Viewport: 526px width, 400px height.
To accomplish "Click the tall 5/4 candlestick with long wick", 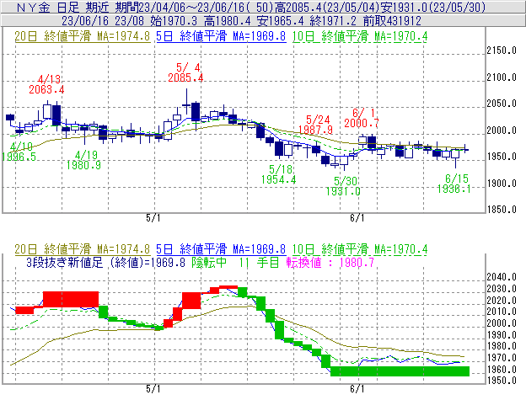I will coord(187,102).
